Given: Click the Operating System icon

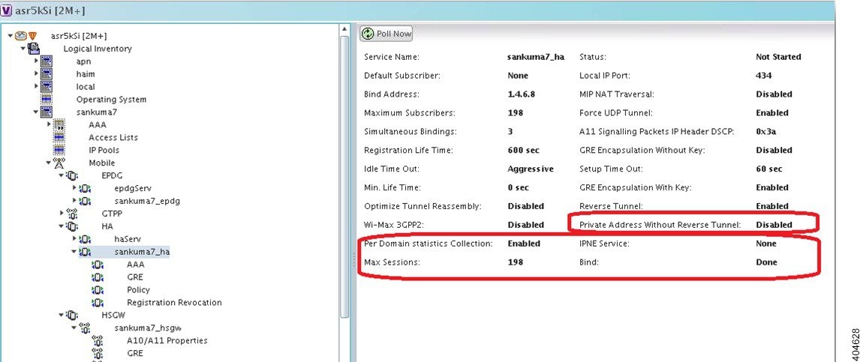Looking at the screenshot, I should [x=47, y=99].
